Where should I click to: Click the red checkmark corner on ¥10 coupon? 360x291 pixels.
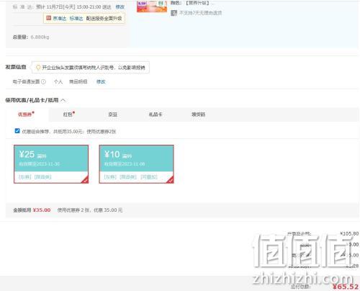(170, 179)
